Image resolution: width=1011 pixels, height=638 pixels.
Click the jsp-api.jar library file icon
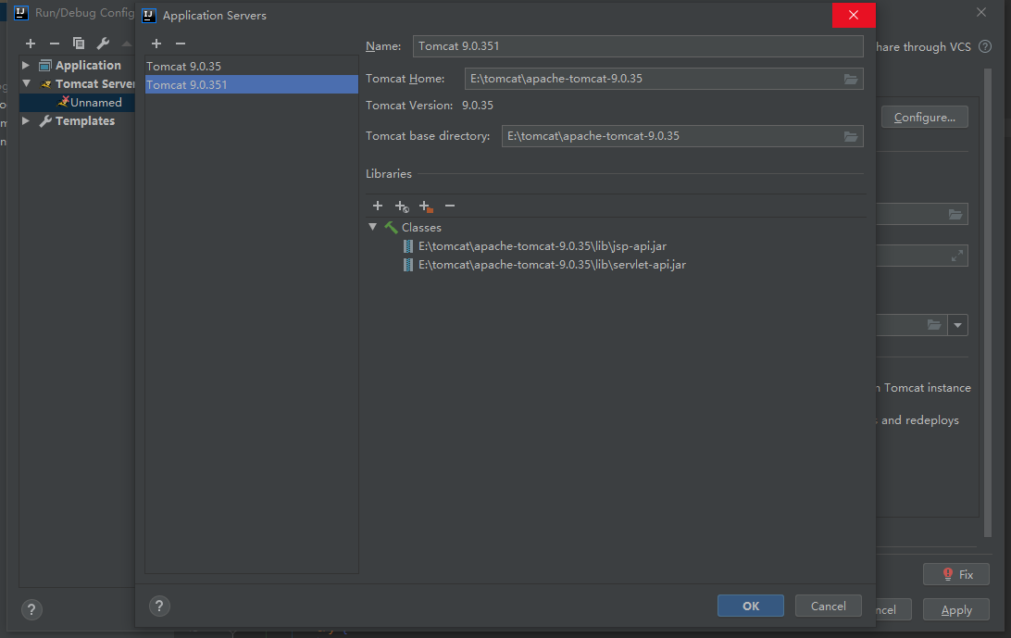pyautogui.click(x=407, y=245)
